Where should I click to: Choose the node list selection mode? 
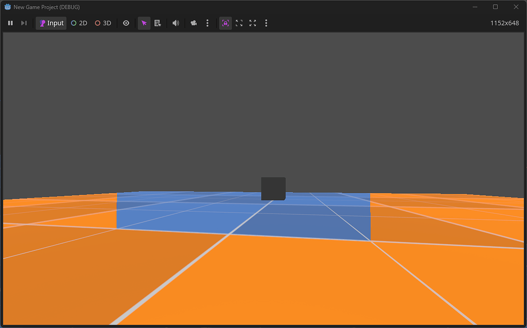(158, 23)
